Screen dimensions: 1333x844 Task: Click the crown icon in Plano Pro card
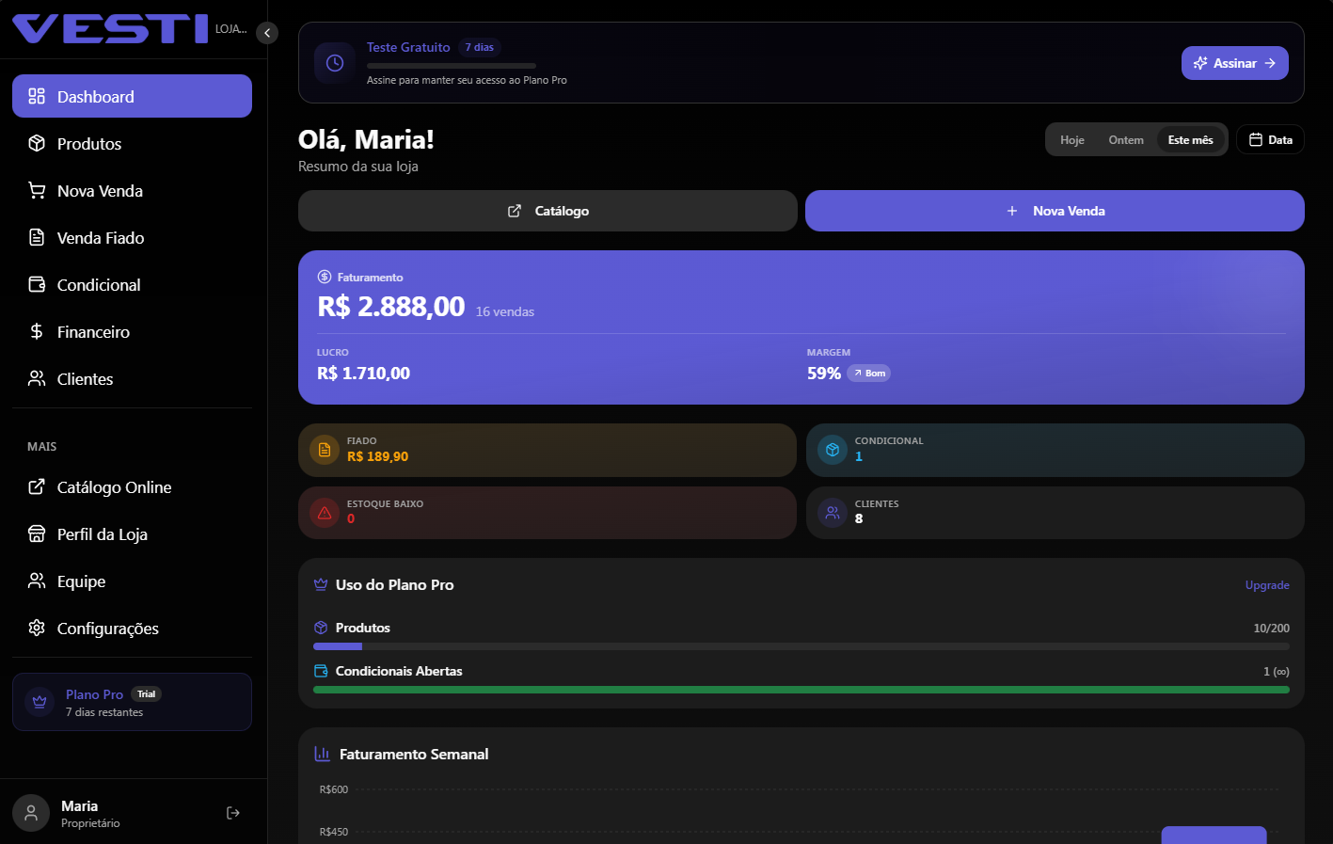click(40, 702)
